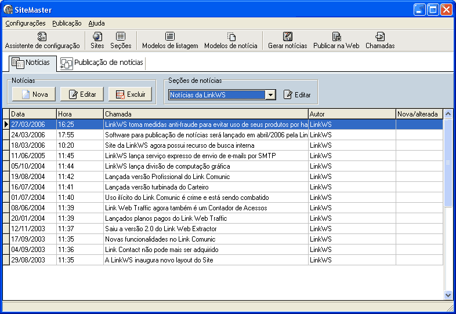
Task: Open the Assistente de configuração wizard
Action: click(42, 41)
